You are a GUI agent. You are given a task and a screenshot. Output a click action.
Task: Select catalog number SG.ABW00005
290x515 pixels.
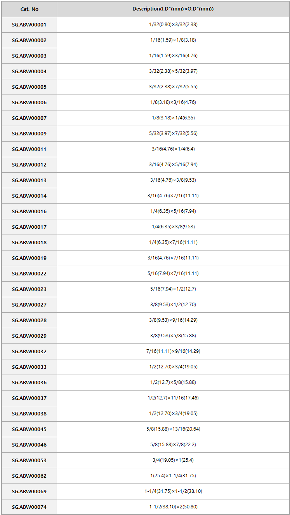click(x=29, y=87)
